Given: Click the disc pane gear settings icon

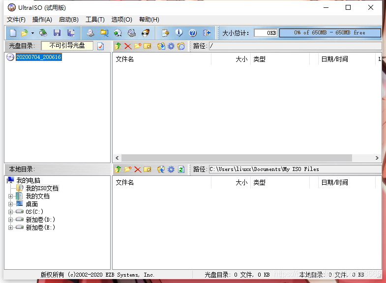Looking at the screenshot, I should 171,46.
